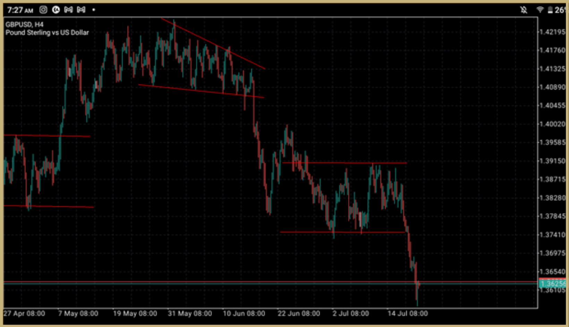The width and height of the screenshot is (569, 327).
Task: Select the descending upper trendline
Action: [212, 43]
